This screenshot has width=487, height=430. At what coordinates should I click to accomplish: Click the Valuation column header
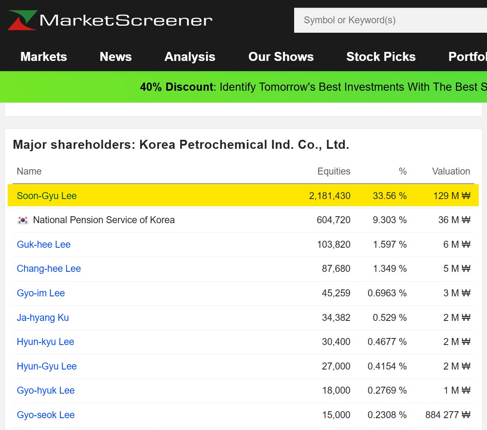[451, 171]
